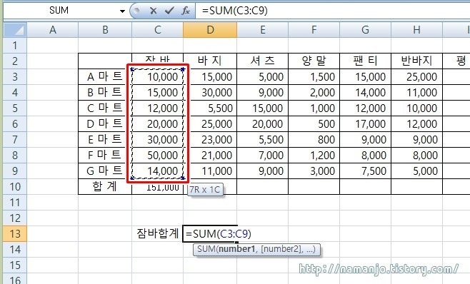
Task: Click cell F3 with value 1,500
Action: [314, 76]
